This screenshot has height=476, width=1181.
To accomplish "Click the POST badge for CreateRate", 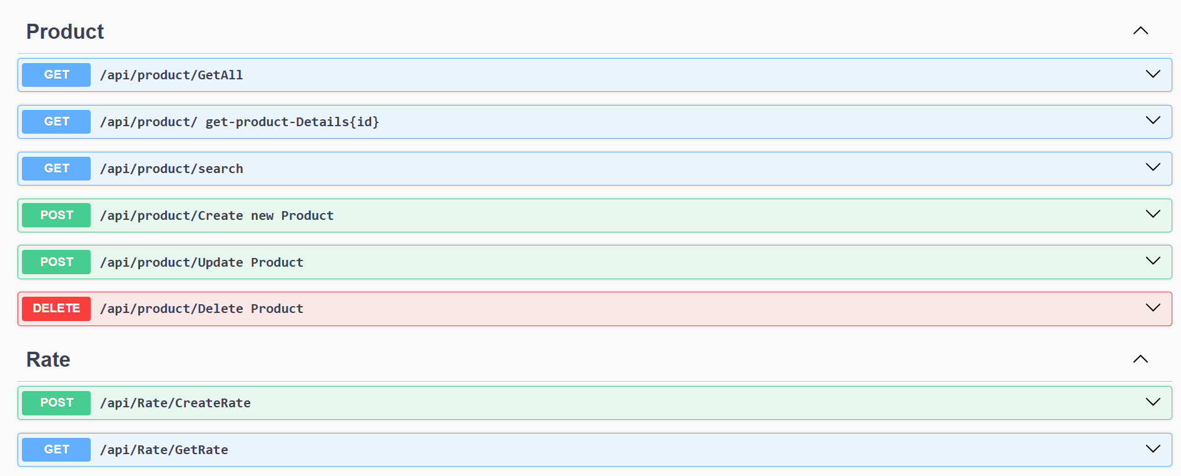I will 56,403.
